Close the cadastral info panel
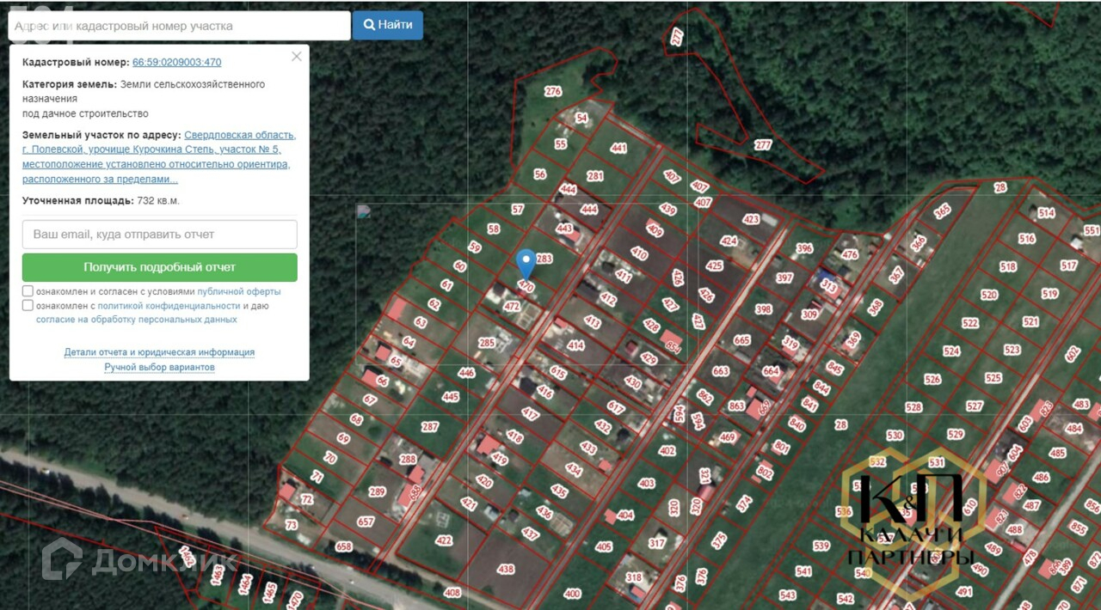Screen dimensions: 1101x610 [297, 56]
